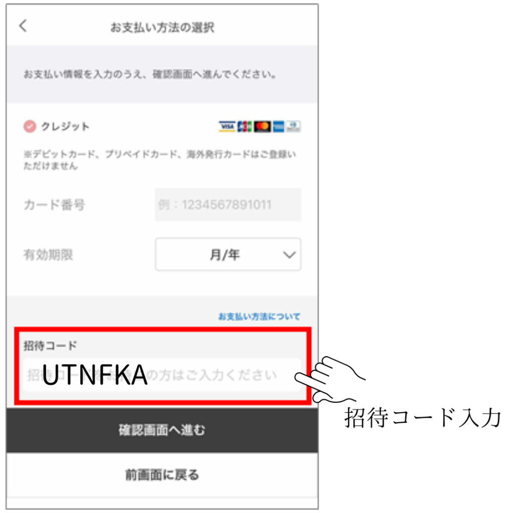Click the VISA card logo

[227, 126]
